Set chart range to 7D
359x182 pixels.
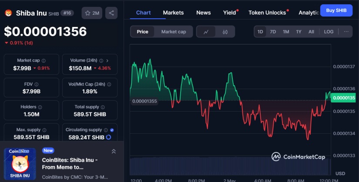273,32
